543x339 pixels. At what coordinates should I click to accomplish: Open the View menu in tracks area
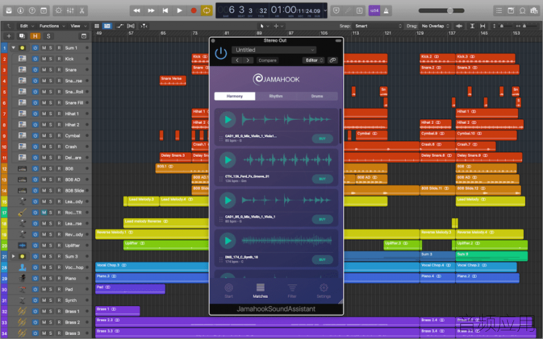point(78,26)
